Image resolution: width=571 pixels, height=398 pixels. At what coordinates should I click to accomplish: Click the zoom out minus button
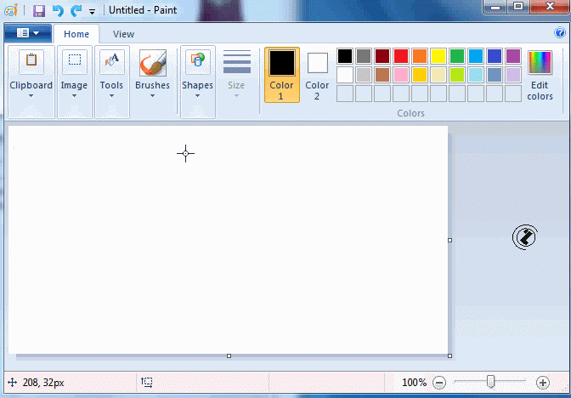(439, 383)
